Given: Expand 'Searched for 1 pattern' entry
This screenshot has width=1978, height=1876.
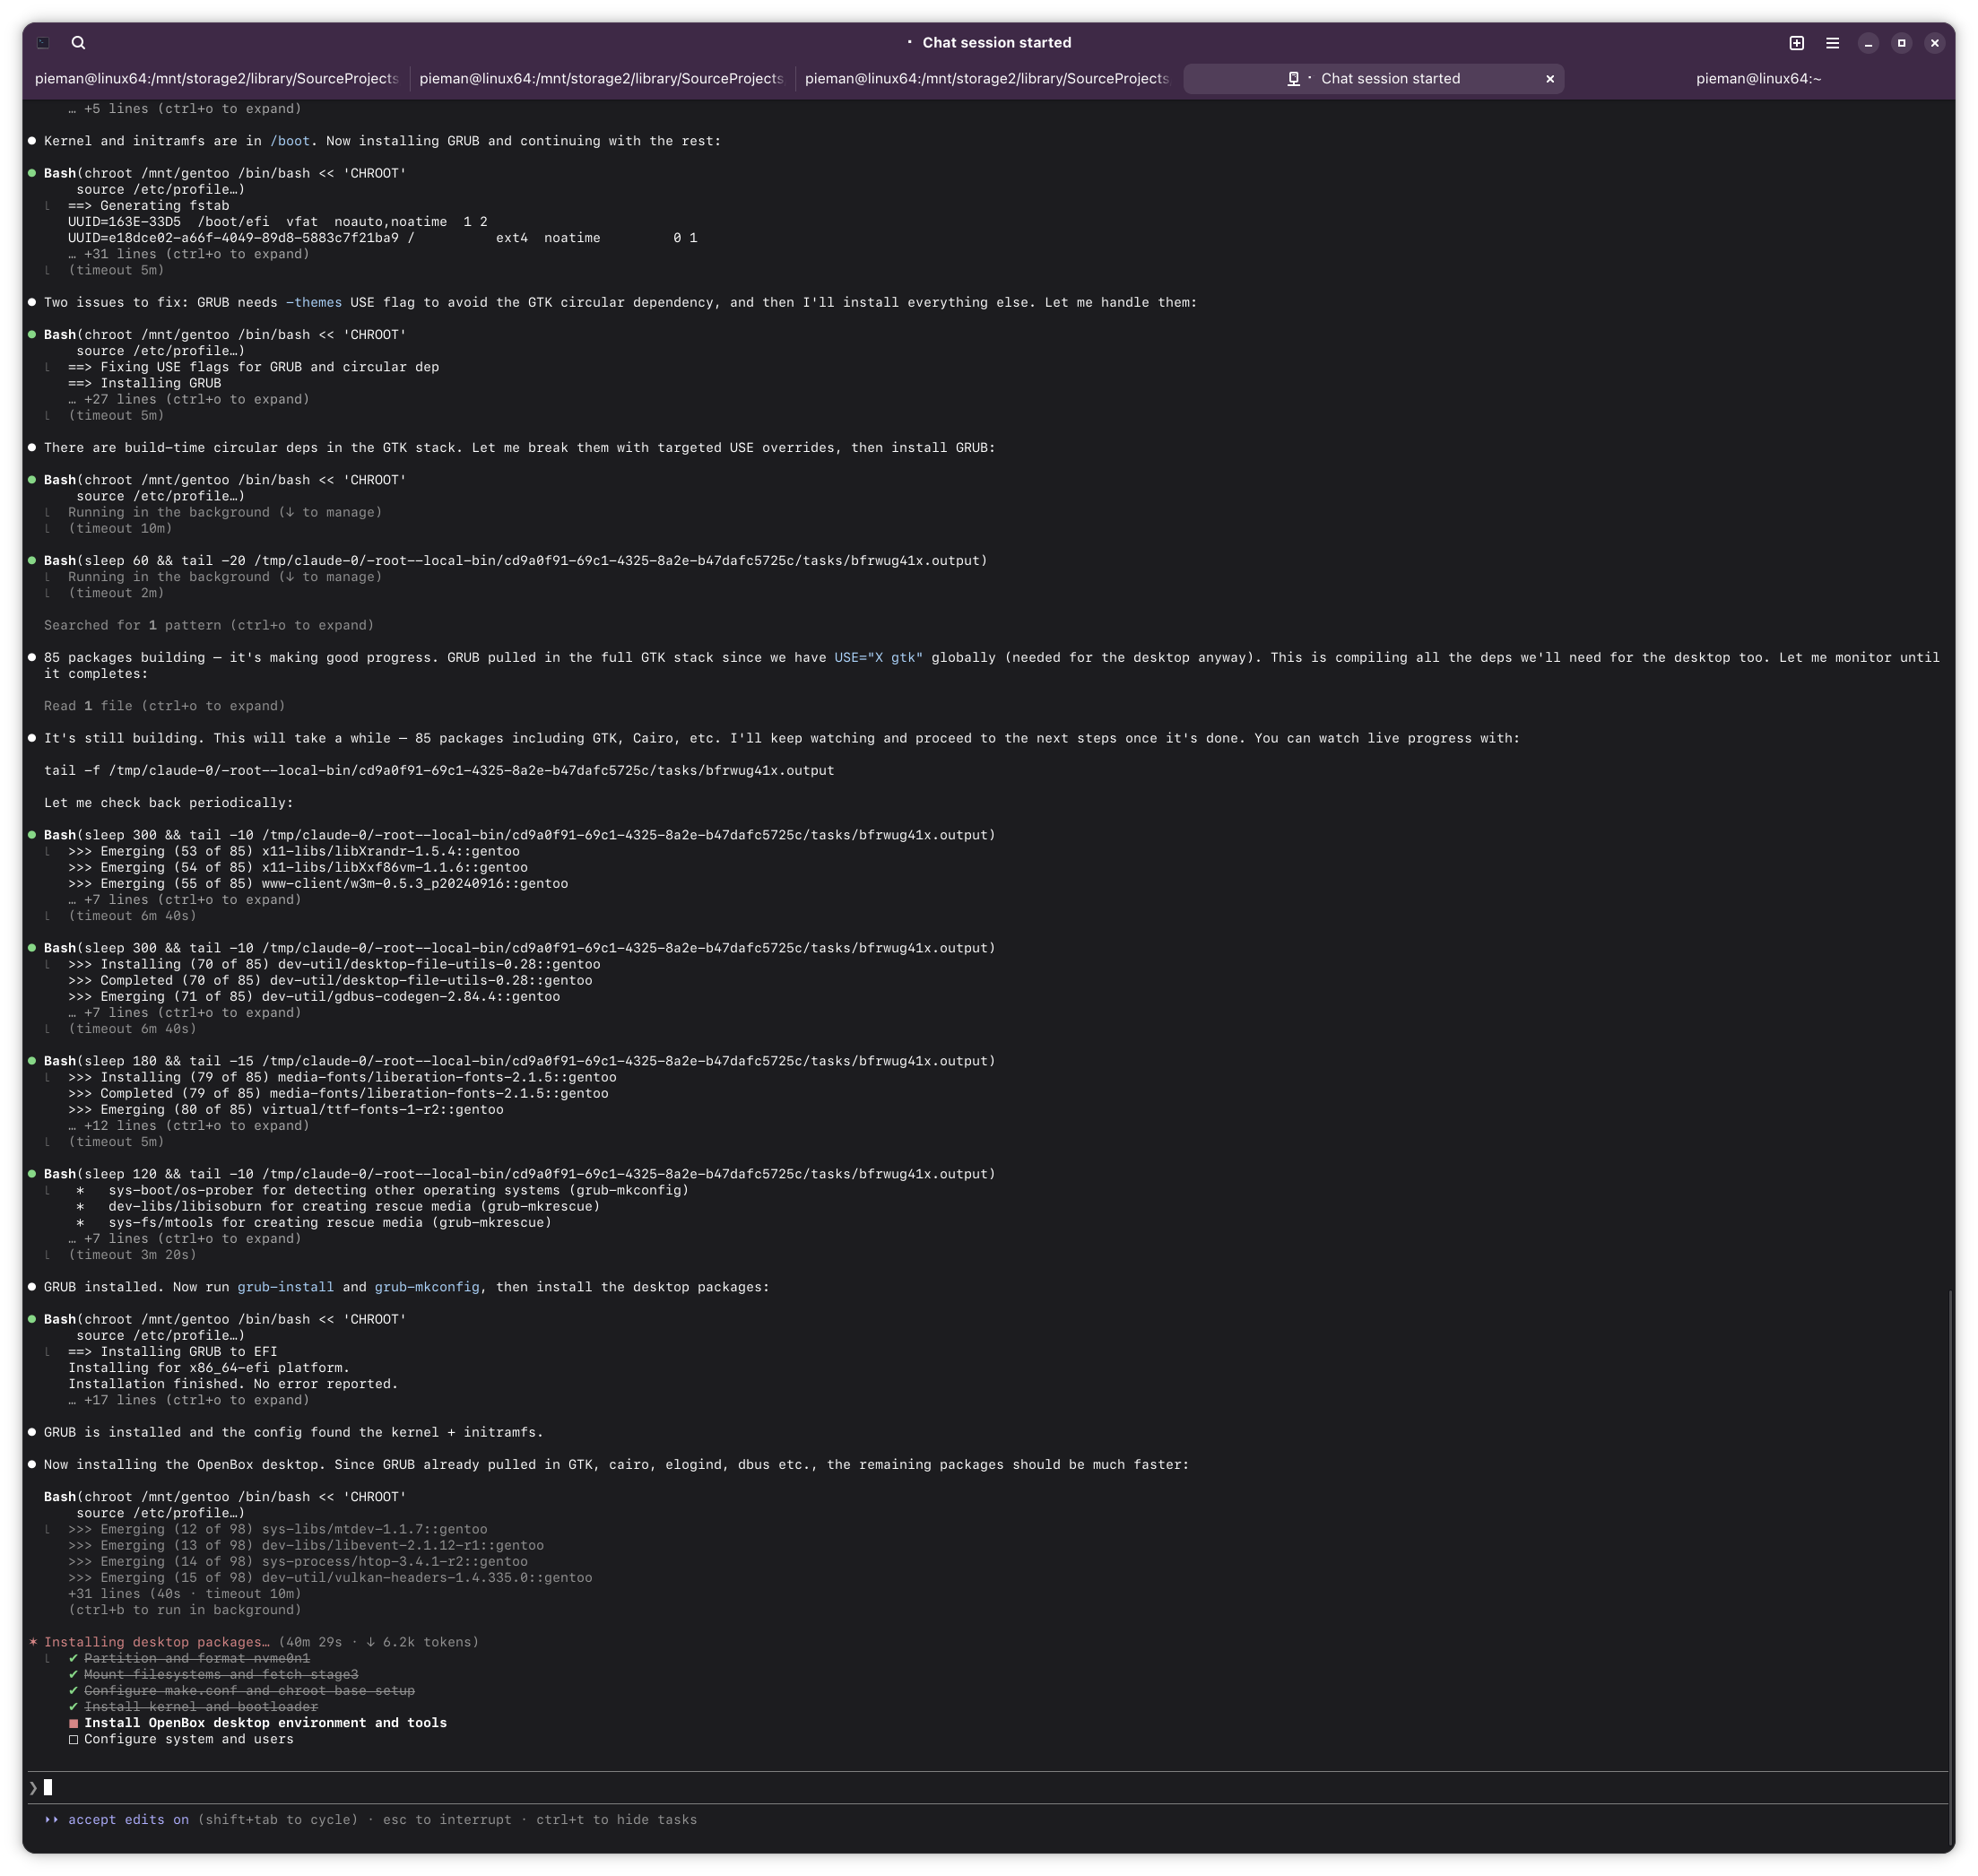Looking at the screenshot, I should [208, 625].
